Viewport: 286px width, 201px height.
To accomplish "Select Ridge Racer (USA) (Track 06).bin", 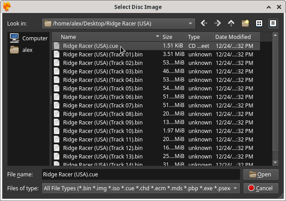I will pos(103,97).
